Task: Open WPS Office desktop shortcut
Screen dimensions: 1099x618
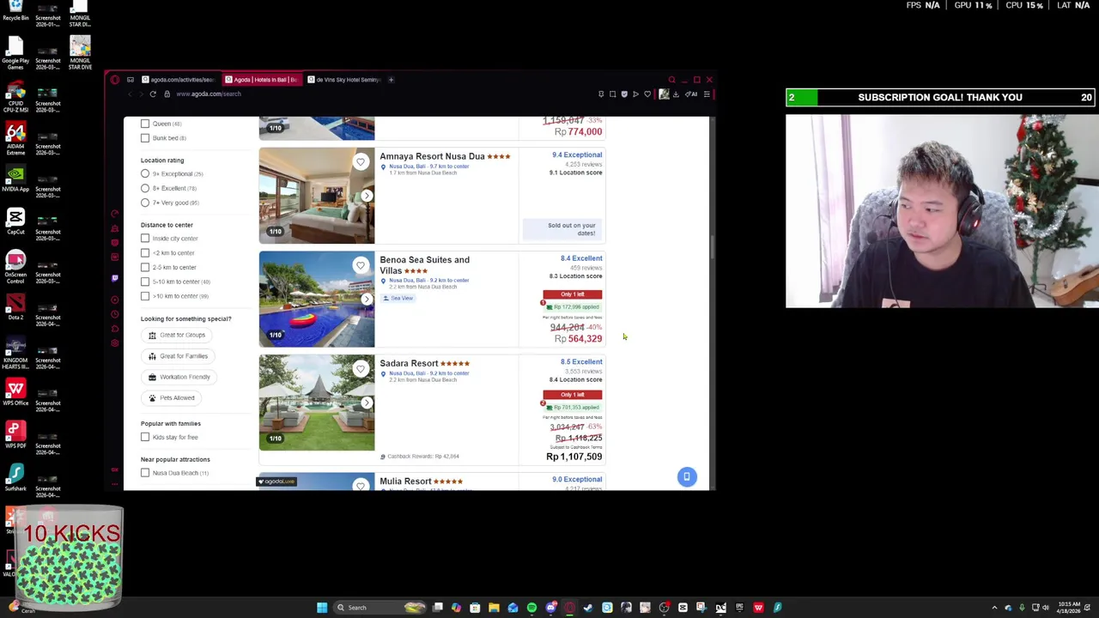Action: tap(15, 393)
